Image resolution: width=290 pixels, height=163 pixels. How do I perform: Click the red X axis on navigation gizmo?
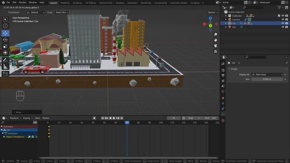click(x=204, y=24)
